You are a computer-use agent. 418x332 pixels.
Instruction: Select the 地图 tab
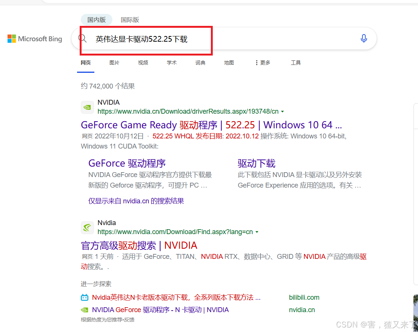229,63
